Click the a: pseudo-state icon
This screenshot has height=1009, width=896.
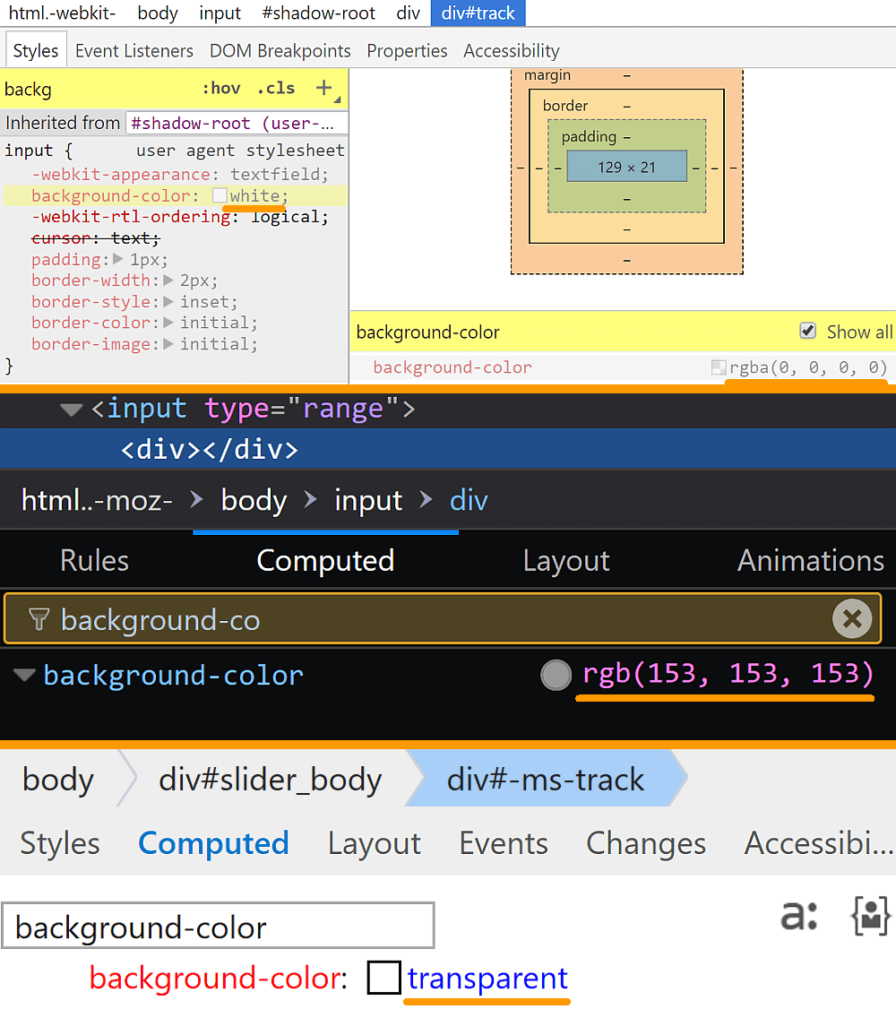799,916
